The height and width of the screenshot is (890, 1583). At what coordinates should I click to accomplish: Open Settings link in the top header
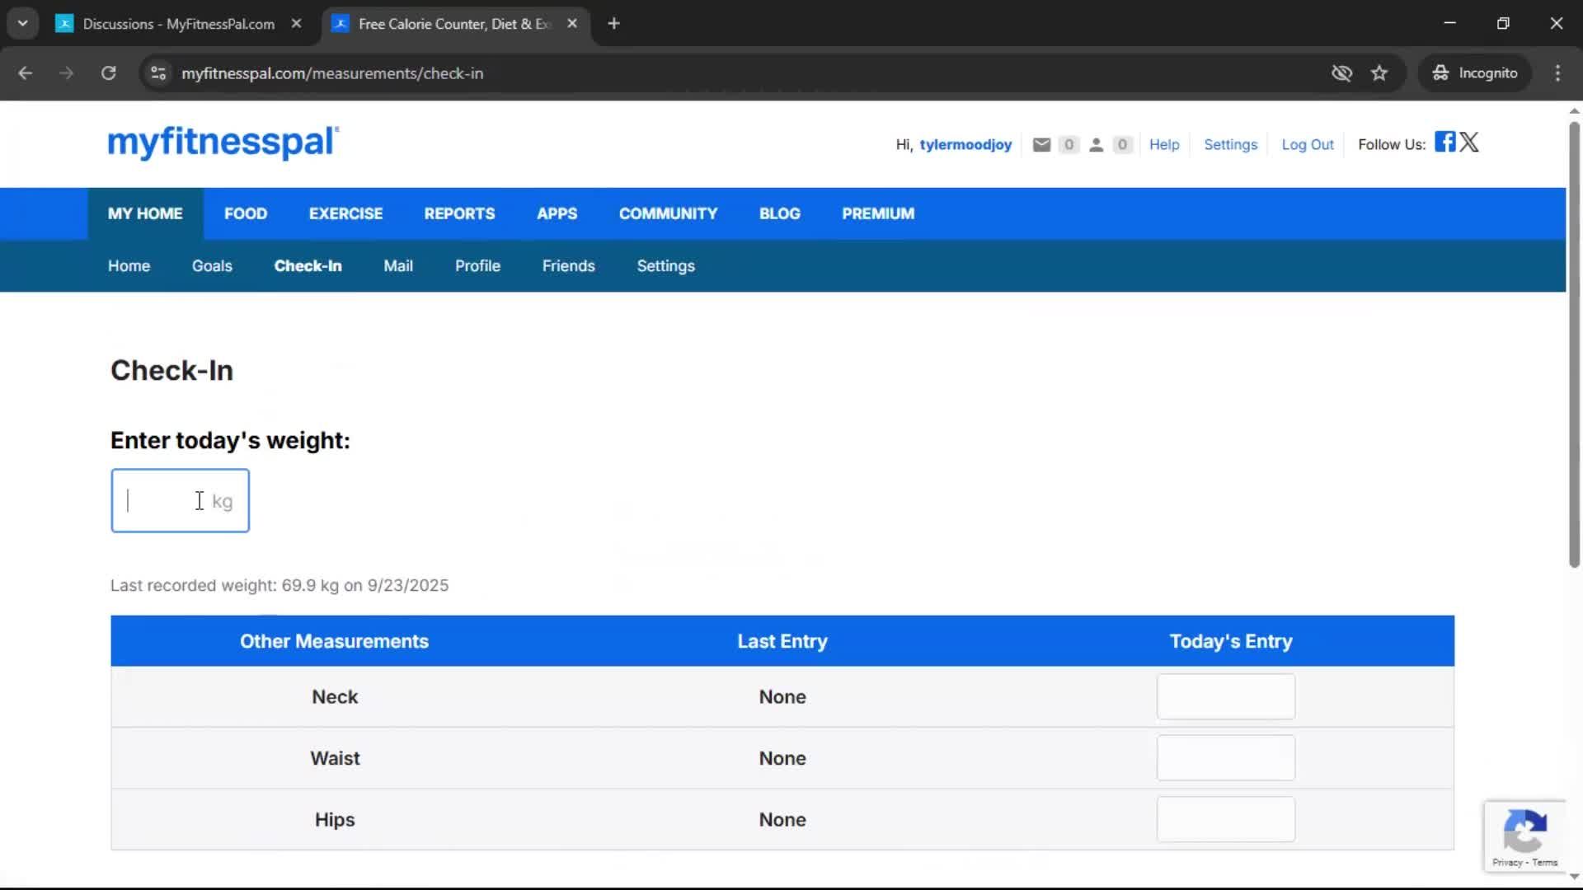1230,144
